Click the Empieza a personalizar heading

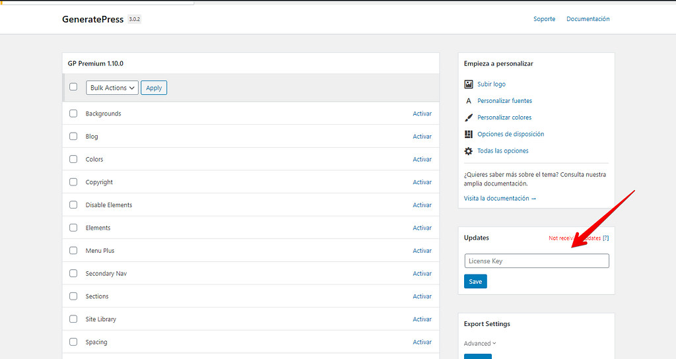point(498,63)
